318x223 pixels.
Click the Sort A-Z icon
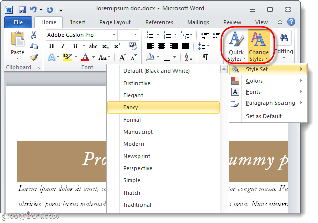[188, 57]
